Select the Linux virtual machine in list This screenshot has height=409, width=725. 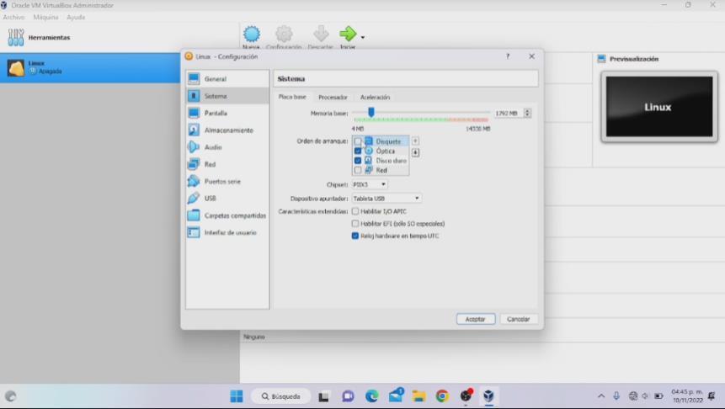tap(90, 67)
